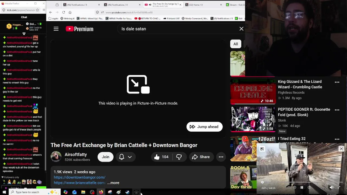
Task: Open downtownbangor.com link in description
Action: coord(79,177)
